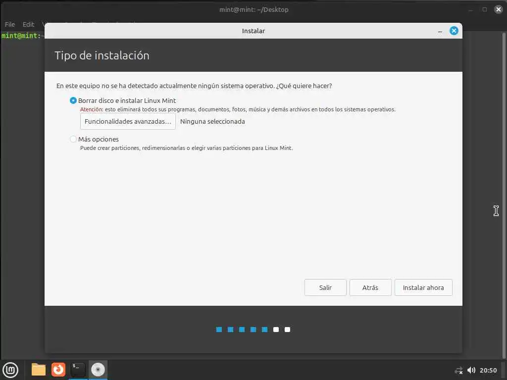
Task: Open the Linux Mint start menu
Action: (11, 370)
